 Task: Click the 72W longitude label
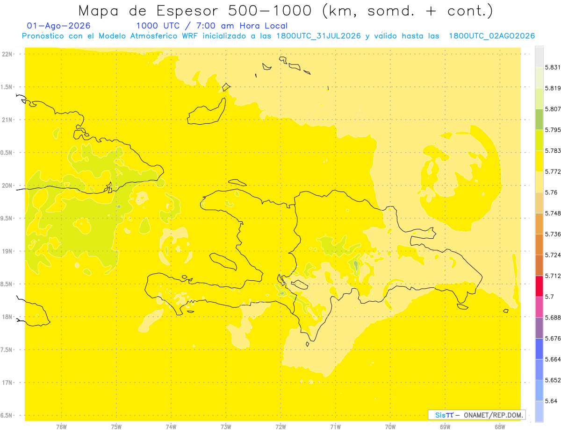[280, 427]
